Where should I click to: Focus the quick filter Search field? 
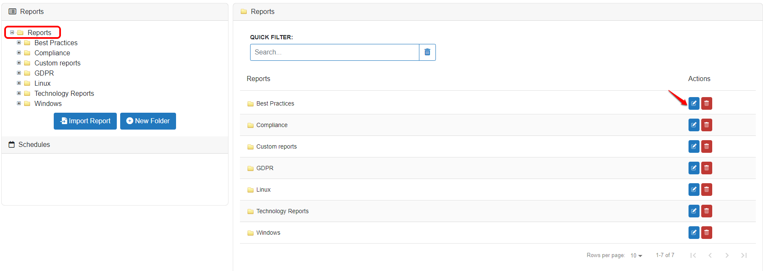pos(334,52)
